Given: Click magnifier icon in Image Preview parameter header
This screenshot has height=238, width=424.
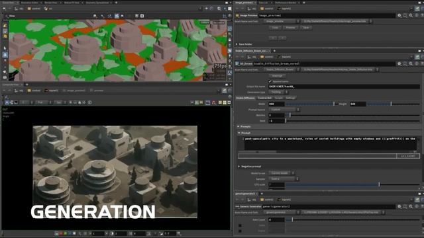Looking at the screenshot, I should pyautogui.click(x=411, y=16).
